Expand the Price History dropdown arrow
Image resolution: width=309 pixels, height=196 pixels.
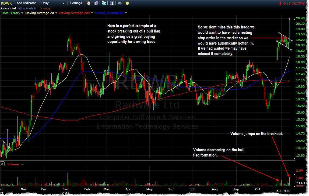coord(22,13)
